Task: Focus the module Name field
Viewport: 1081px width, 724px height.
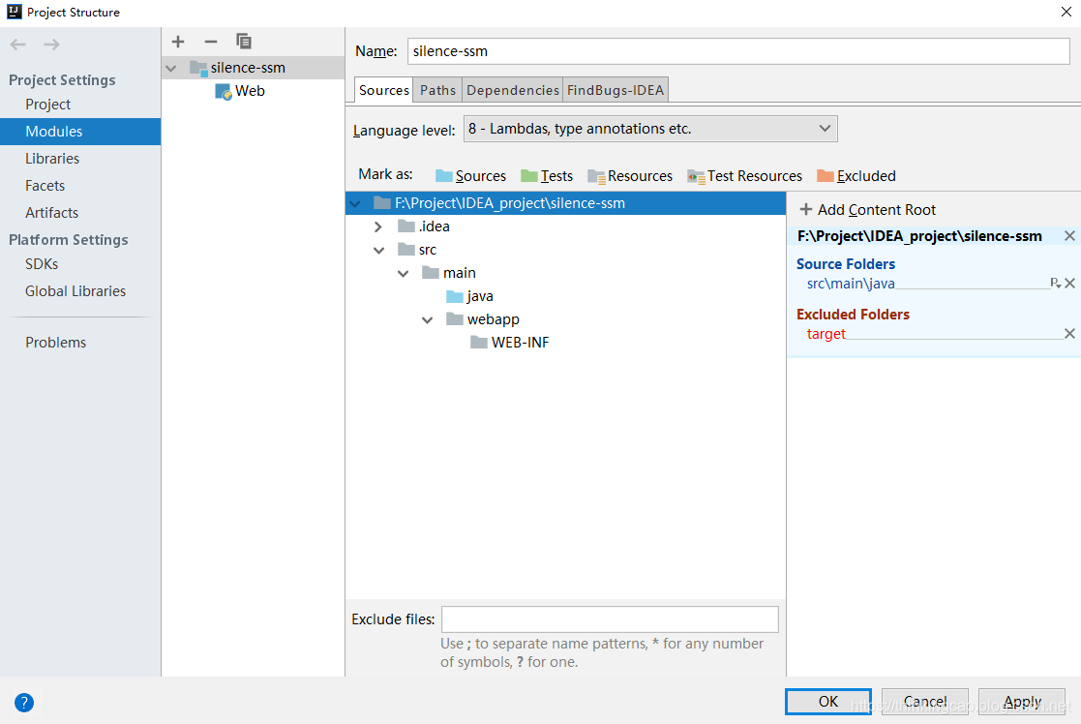Action: point(738,51)
